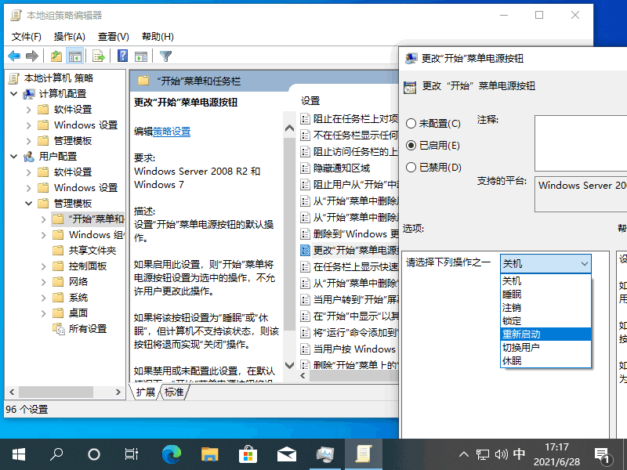Expand the 网络 folder
The image size is (627, 470).
44,282
